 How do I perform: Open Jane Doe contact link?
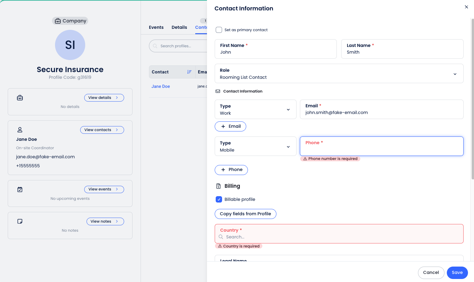click(x=161, y=87)
